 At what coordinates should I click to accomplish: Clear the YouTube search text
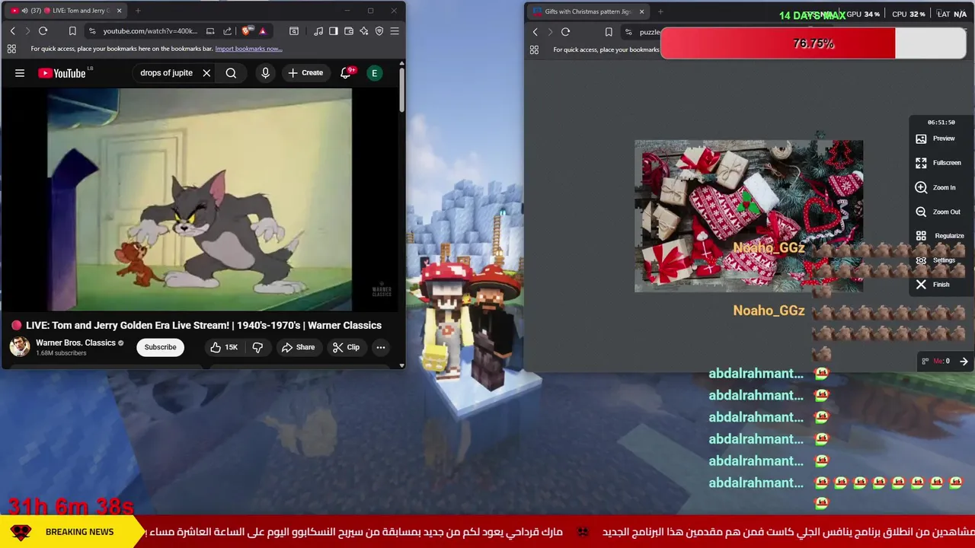(206, 73)
